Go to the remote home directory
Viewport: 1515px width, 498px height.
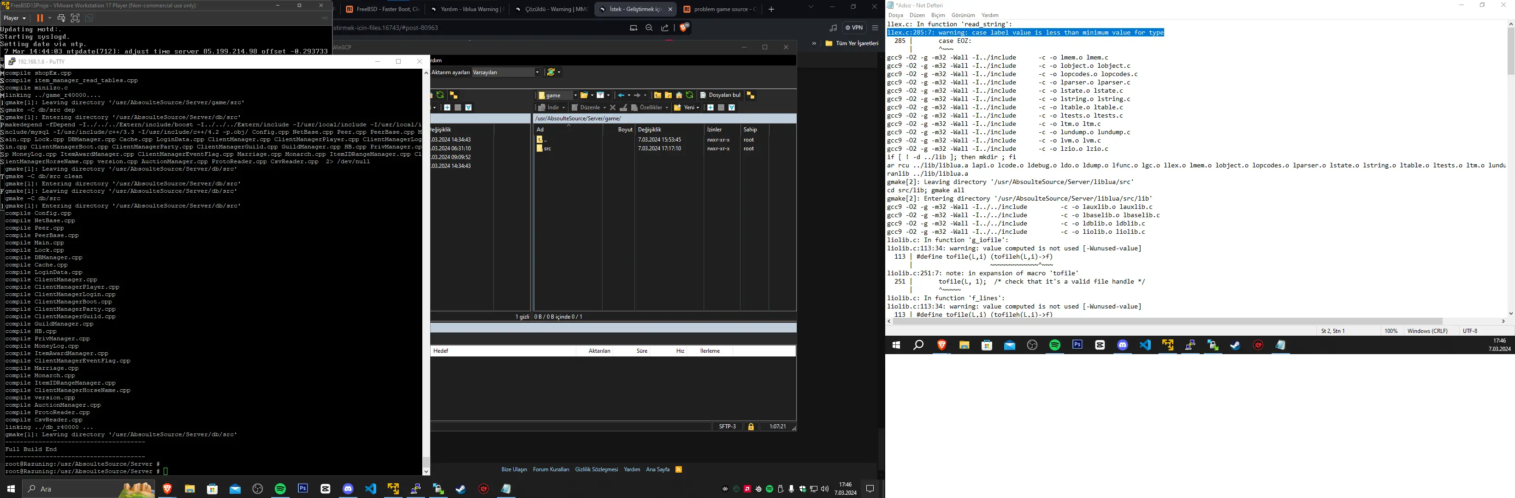coord(679,95)
